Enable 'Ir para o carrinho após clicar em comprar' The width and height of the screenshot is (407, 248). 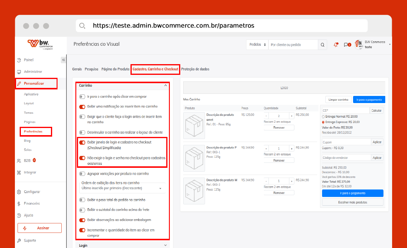(82, 97)
